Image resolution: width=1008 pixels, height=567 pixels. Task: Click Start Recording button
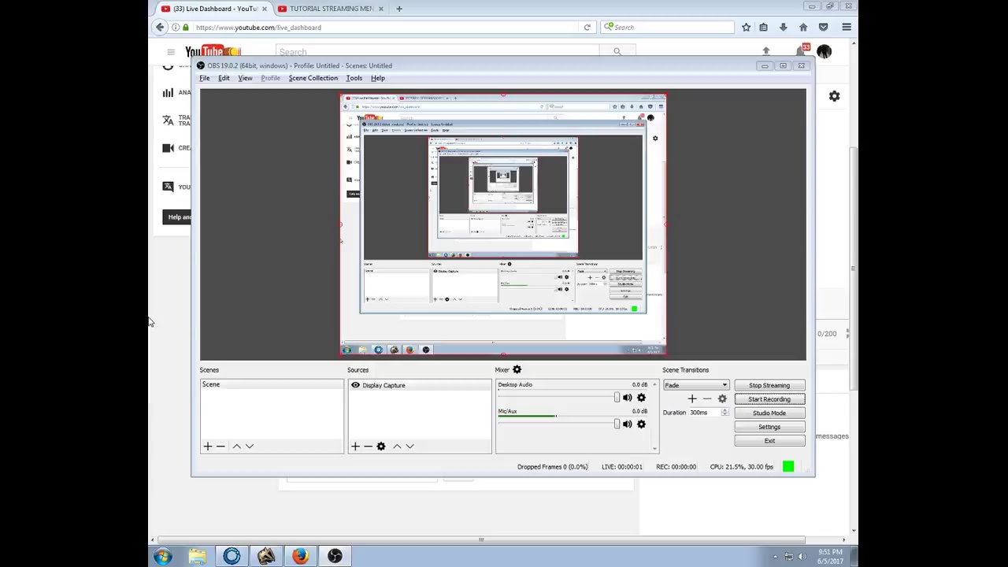pyautogui.click(x=769, y=399)
